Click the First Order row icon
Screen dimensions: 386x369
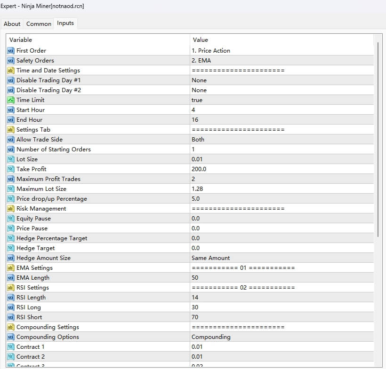(x=10, y=51)
